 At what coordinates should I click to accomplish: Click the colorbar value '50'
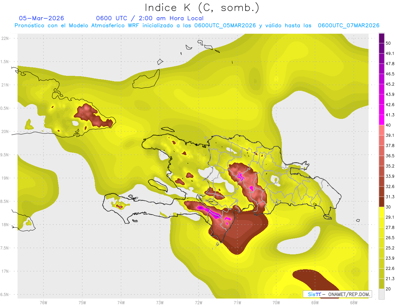pyautogui.click(x=389, y=43)
